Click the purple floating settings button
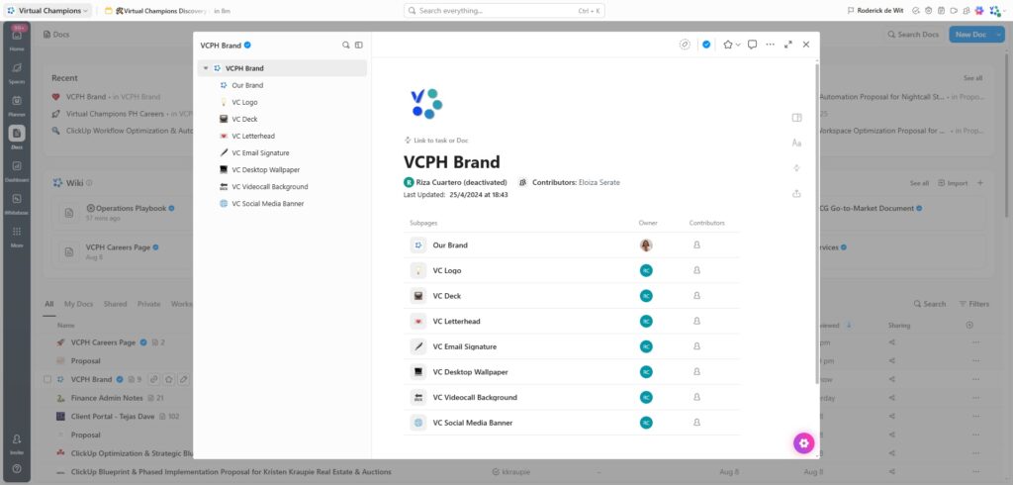1013x485 pixels. pyautogui.click(x=803, y=443)
